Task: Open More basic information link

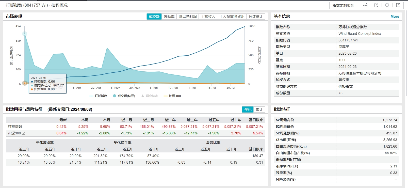Action: [x=395, y=17]
